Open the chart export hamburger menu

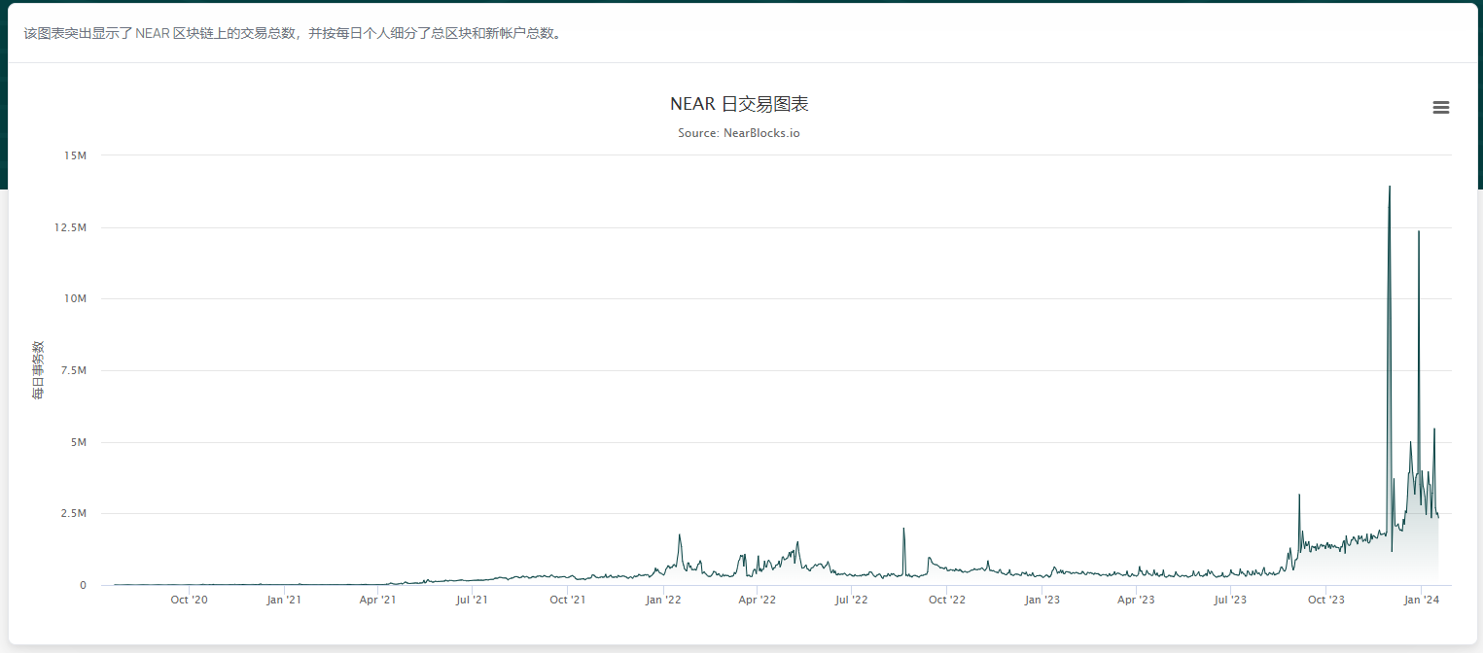[x=1440, y=107]
